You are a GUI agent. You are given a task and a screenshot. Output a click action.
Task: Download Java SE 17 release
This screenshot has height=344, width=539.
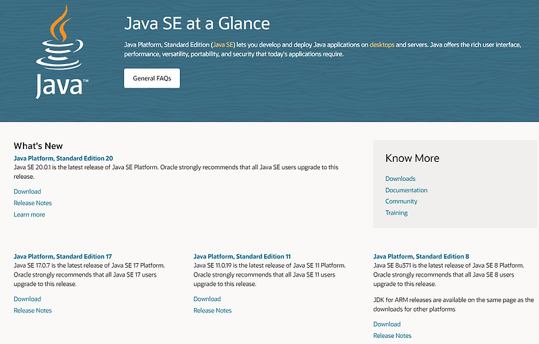click(27, 299)
